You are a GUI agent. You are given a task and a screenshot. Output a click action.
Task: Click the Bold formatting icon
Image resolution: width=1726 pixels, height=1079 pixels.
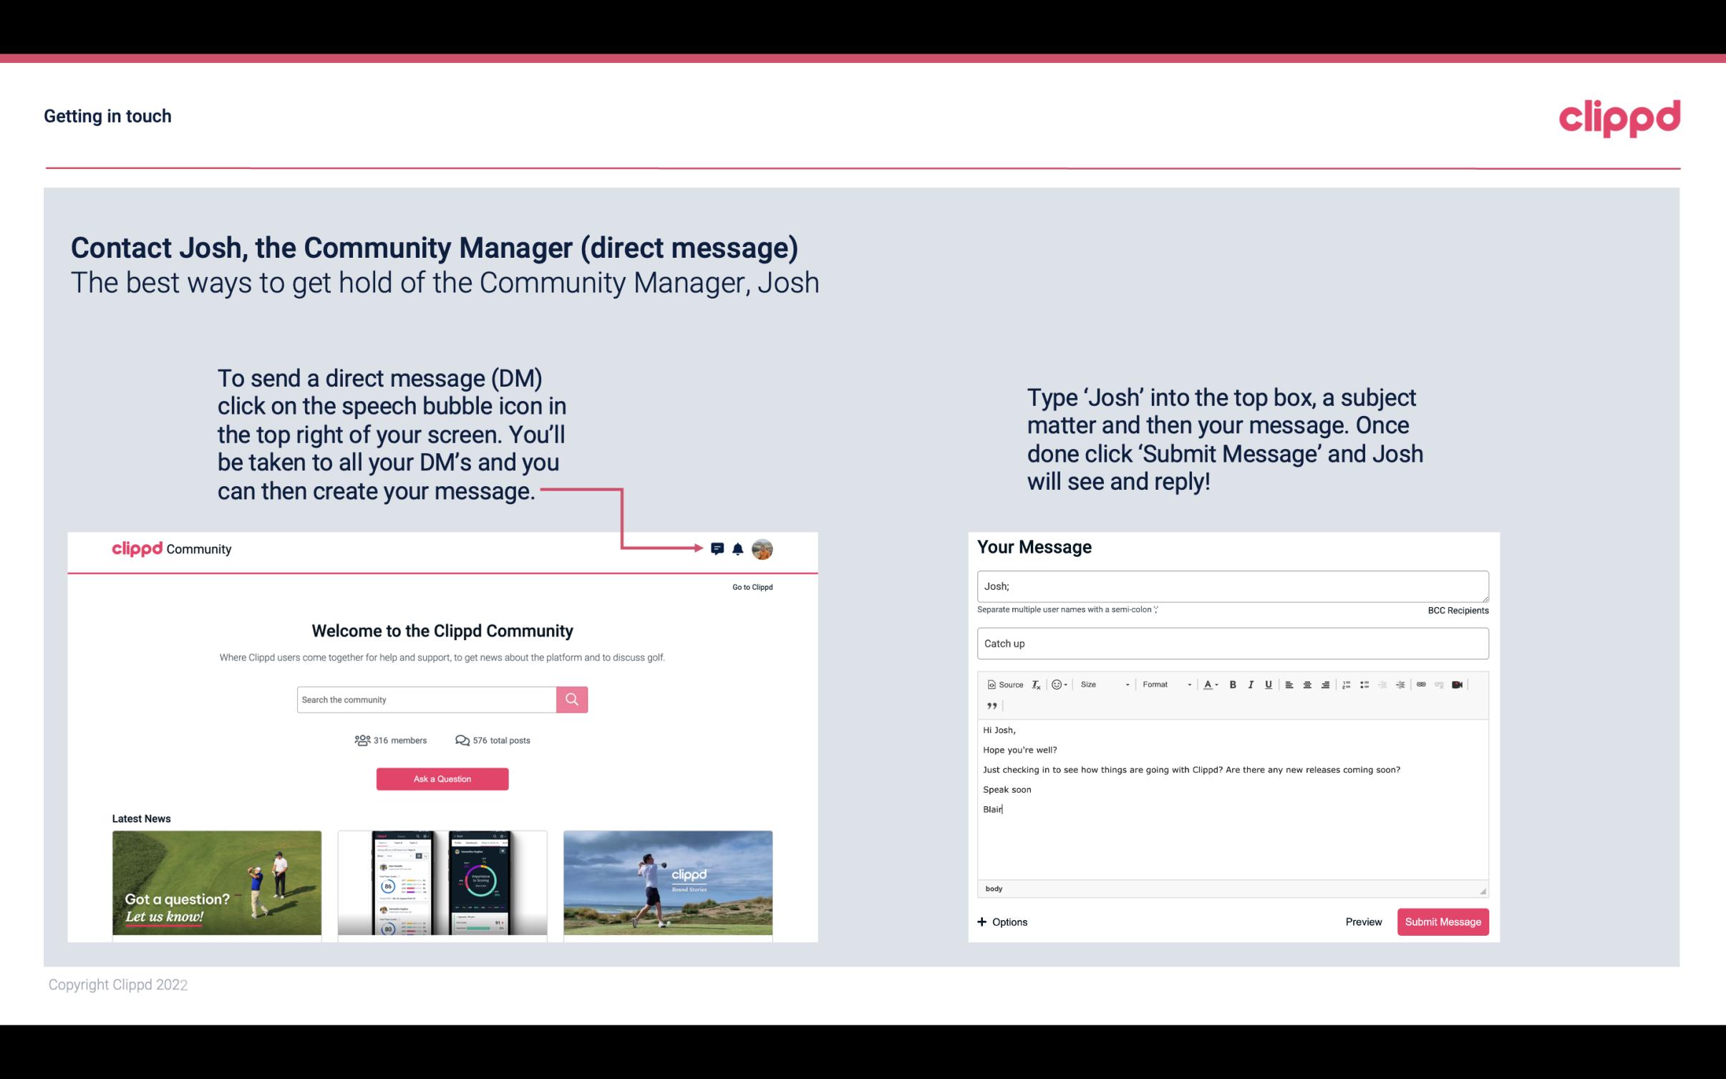tap(1231, 684)
